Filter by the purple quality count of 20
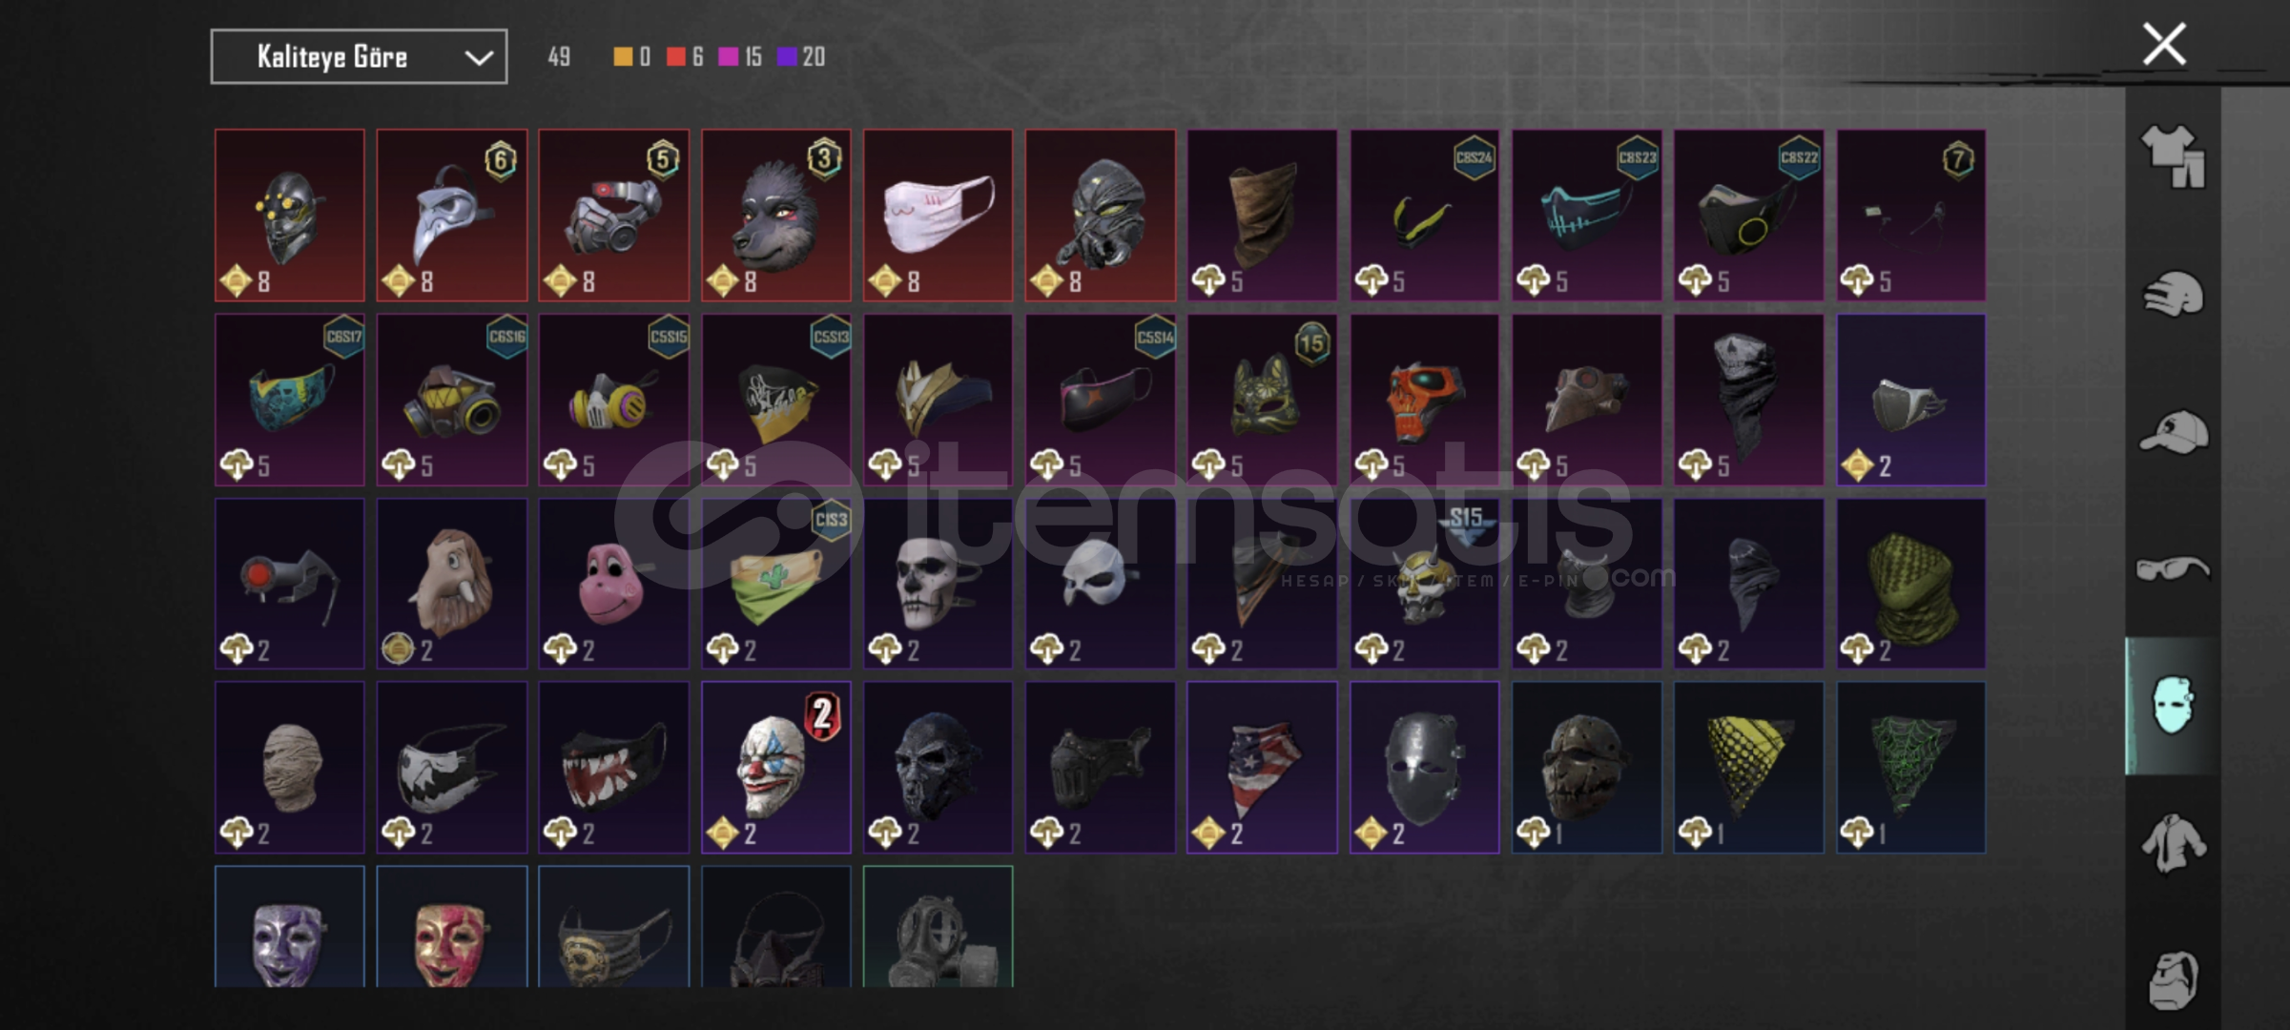 [801, 57]
